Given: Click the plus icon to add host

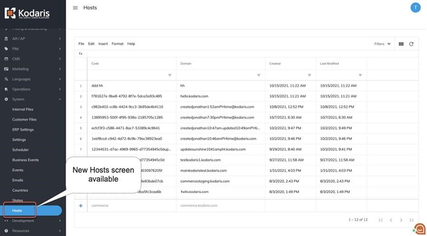Looking at the screenshot, I should tap(81, 206).
